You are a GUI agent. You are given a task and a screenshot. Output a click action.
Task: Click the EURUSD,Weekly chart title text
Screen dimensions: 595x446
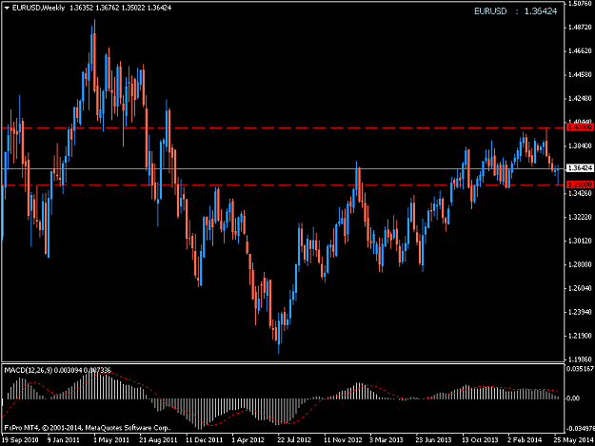pyautogui.click(x=39, y=8)
